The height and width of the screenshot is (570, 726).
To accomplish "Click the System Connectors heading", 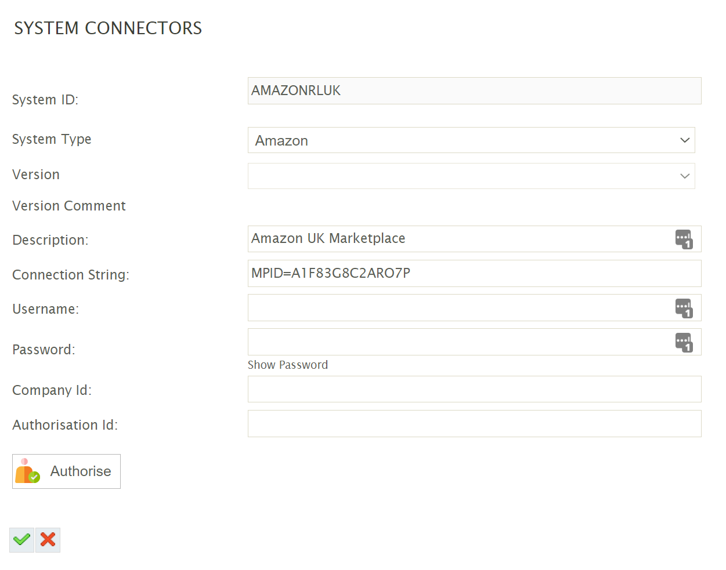I will coord(108,28).
